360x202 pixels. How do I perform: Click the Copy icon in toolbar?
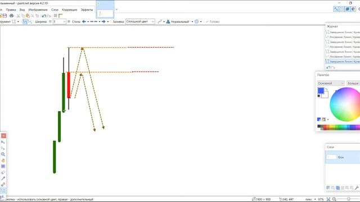click(x=23, y=16)
